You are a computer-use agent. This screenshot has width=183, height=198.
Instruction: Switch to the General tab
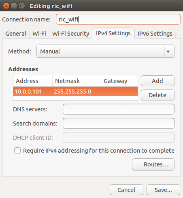point(16,34)
